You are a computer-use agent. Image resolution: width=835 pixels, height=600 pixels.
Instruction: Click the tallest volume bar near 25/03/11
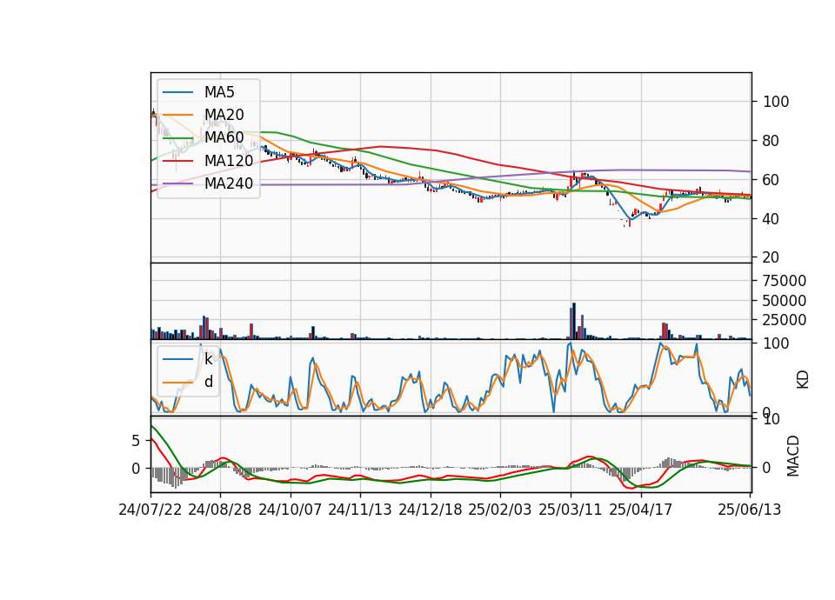point(574,321)
